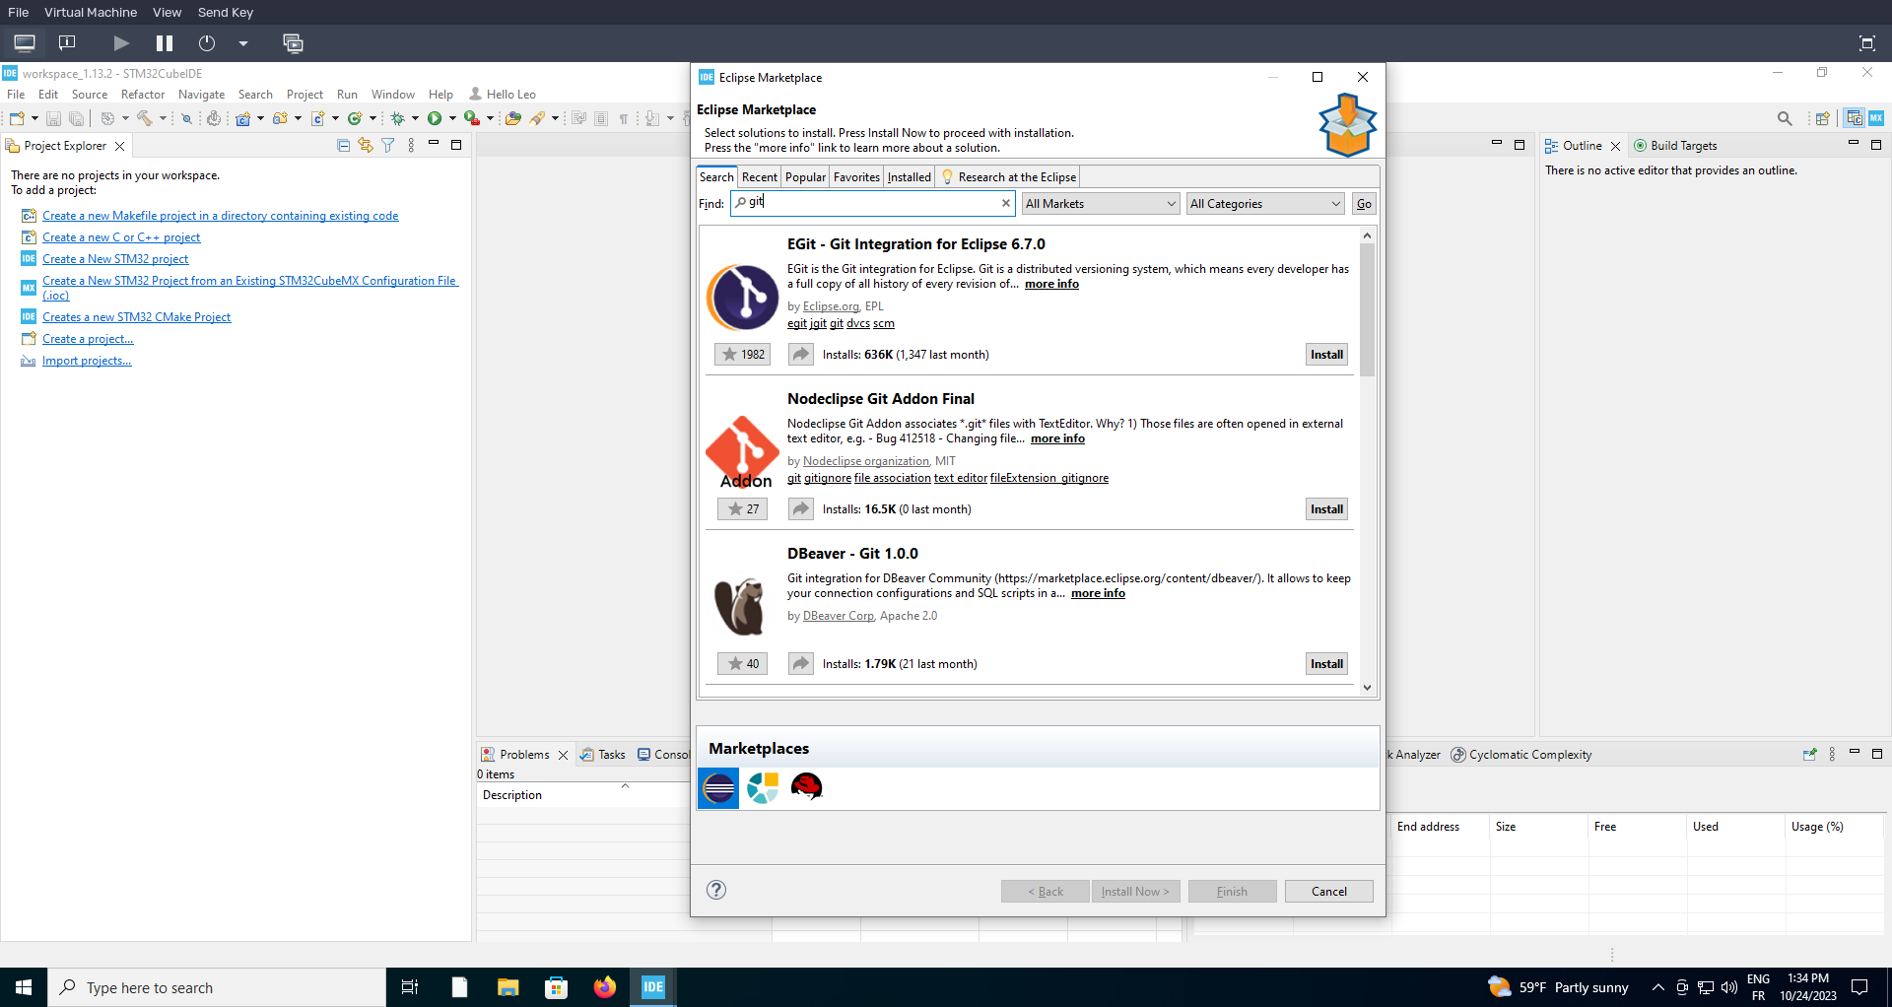Switch to the Recent tab

click(x=759, y=177)
